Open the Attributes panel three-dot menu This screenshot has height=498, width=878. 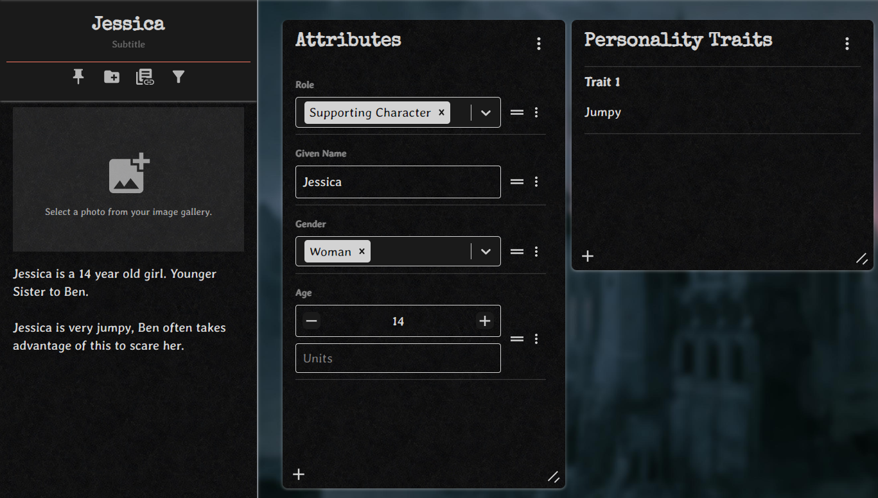coord(538,44)
